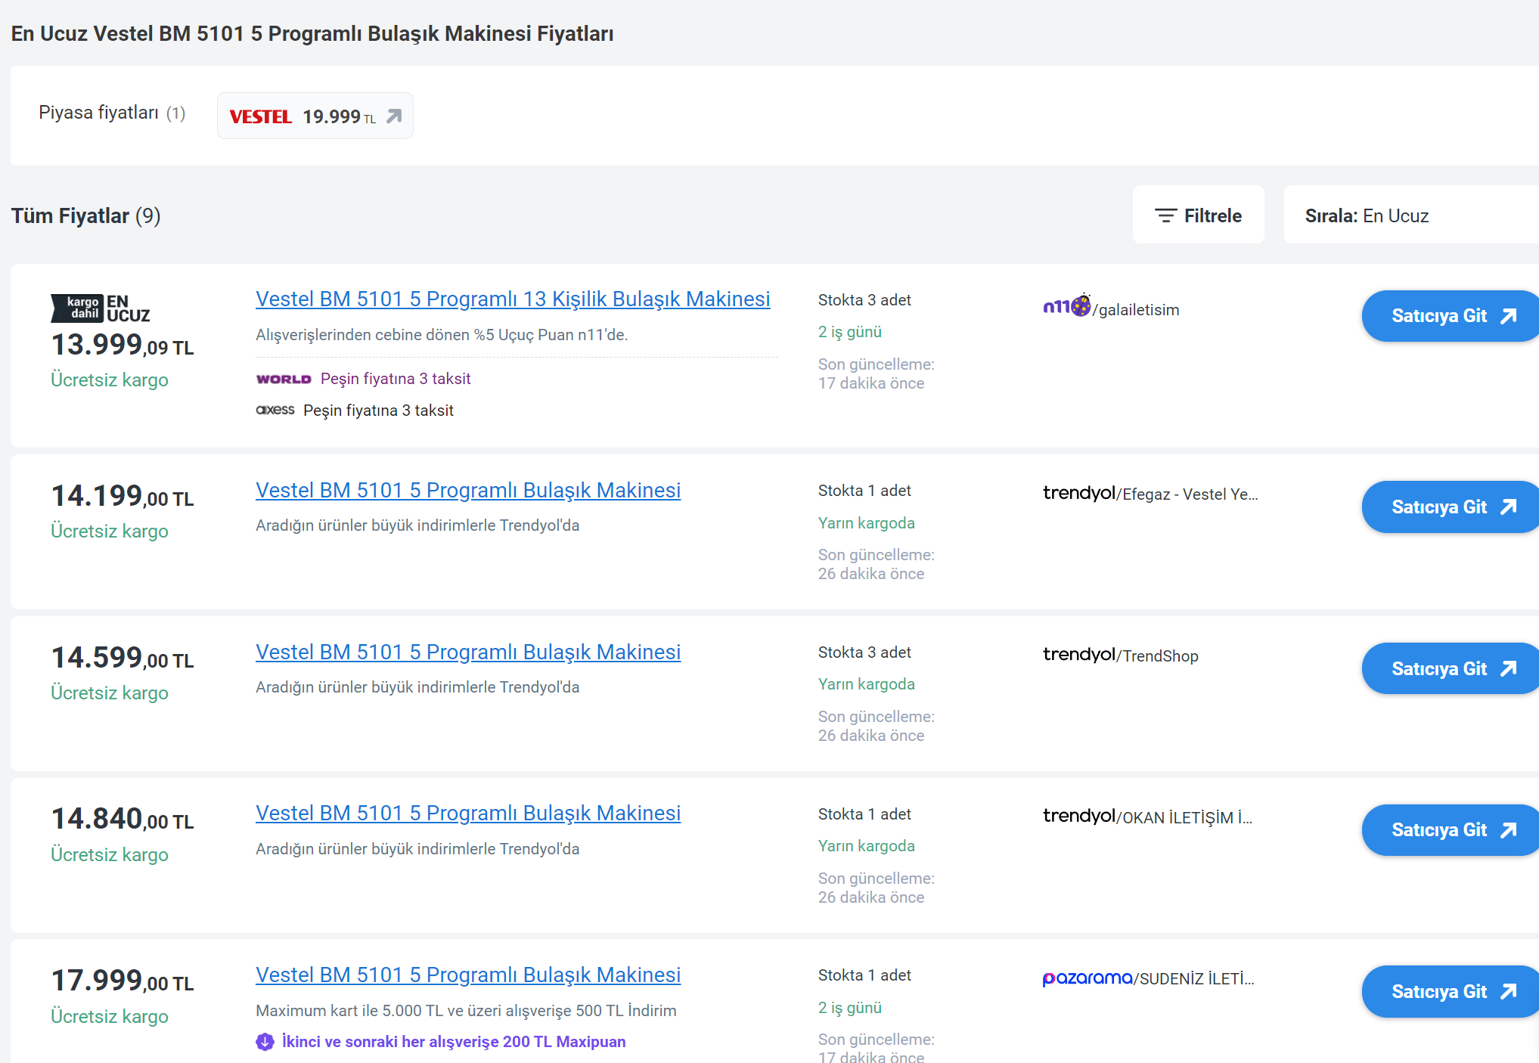Open the Filtrele filter button
Image resolution: width=1539 pixels, height=1063 pixels.
pos(1198,215)
